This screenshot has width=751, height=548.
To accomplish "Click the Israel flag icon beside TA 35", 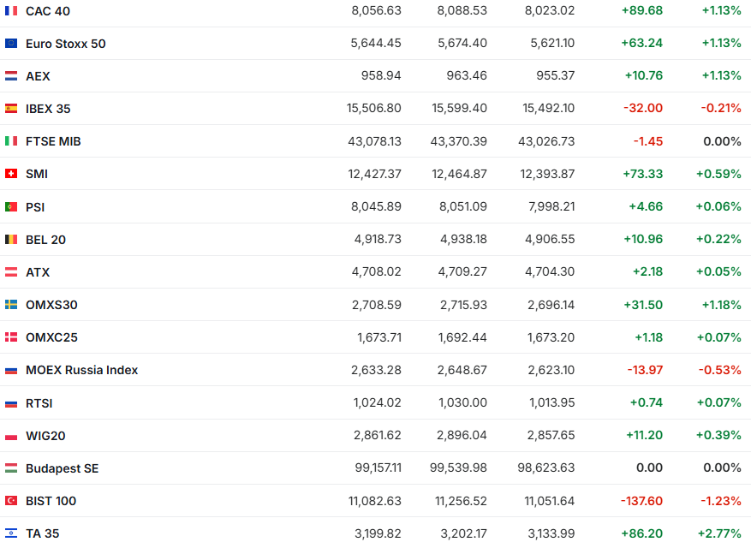I will pyautogui.click(x=11, y=533).
